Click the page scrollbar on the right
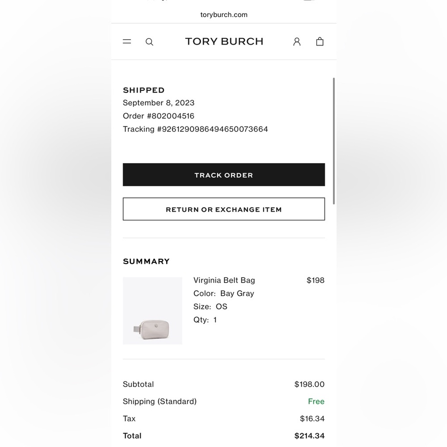This screenshot has width=447, height=447. pyautogui.click(x=334, y=141)
